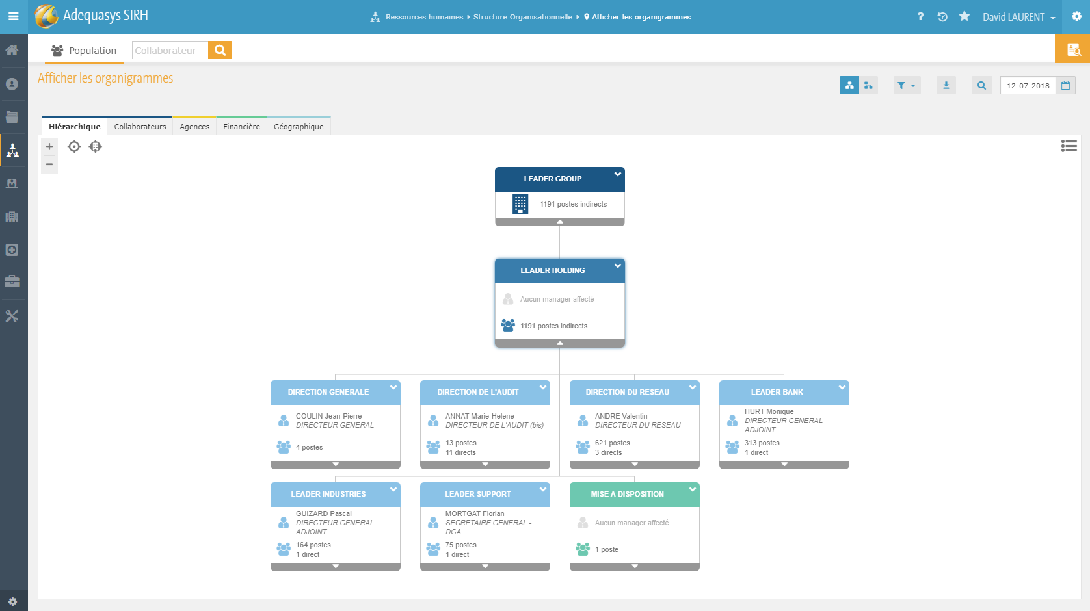Image resolution: width=1090 pixels, height=611 pixels.
Task: Expand children of LEADER BANK
Action: pyautogui.click(x=784, y=465)
